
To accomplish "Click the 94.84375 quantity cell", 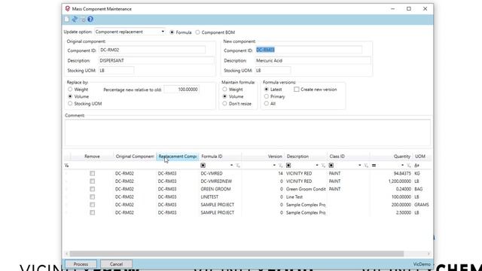I will point(391,173).
